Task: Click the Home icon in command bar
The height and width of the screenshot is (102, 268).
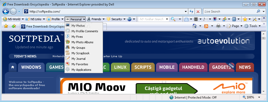Action: tap(195, 26)
